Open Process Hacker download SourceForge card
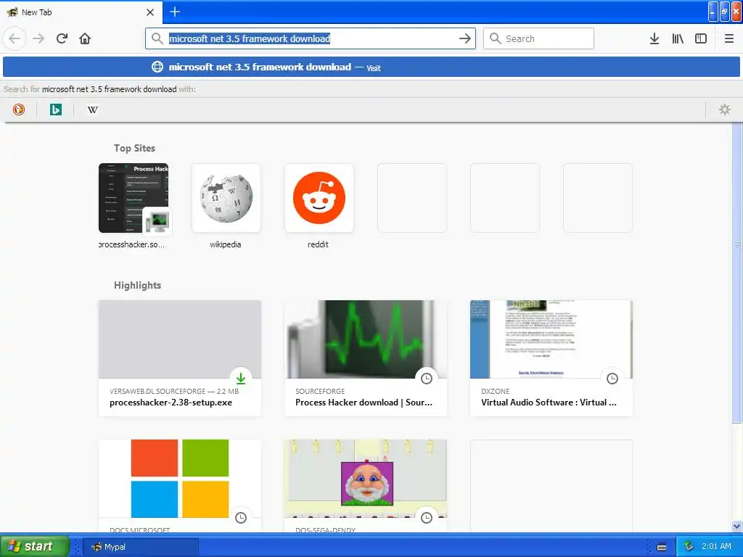The image size is (743, 557). click(x=366, y=358)
